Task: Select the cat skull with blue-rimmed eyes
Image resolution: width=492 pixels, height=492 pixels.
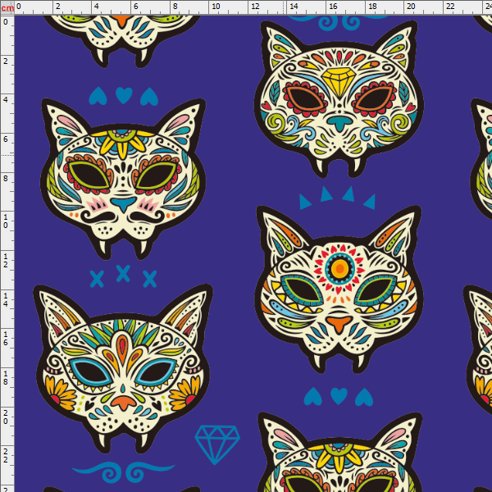Action: (x=123, y=369)
